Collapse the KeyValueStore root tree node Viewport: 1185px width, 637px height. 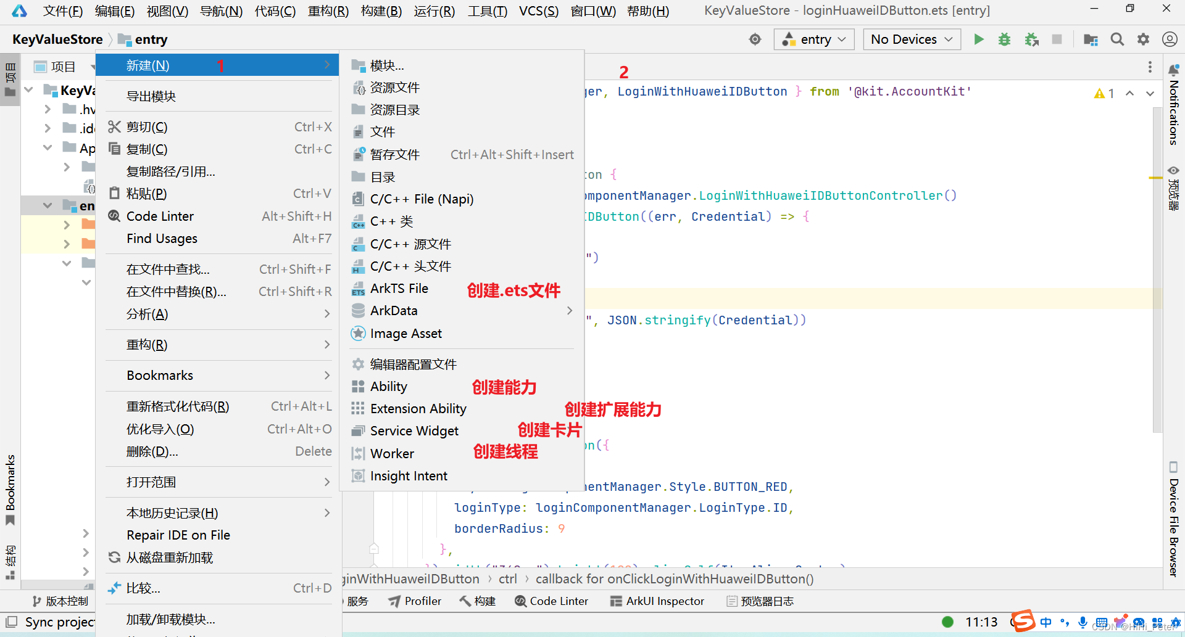[x=28, y=90]
